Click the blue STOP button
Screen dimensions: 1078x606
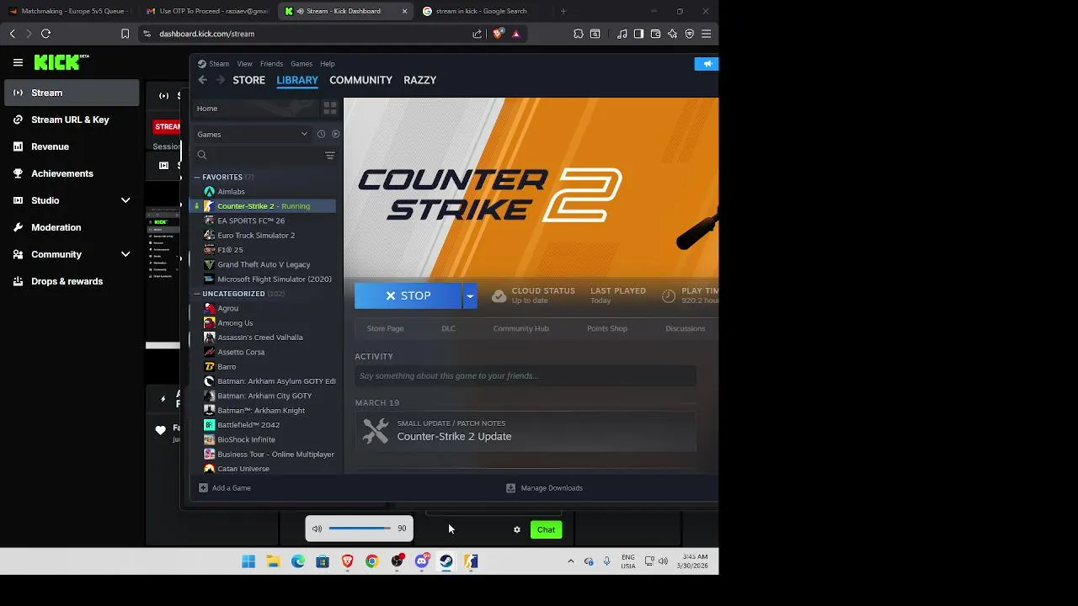pos(408,296)
